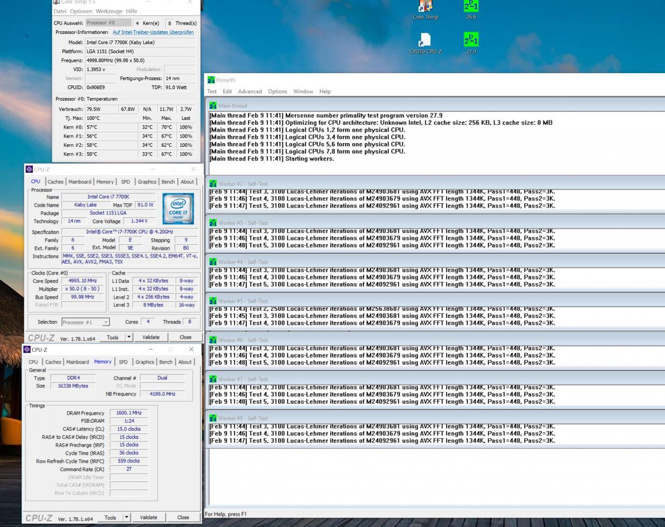The height and width of the screenshot is (527, 665).
Task: Switch to Mainboard tab in lower CPU-Z window
Action: pos(77,362)
